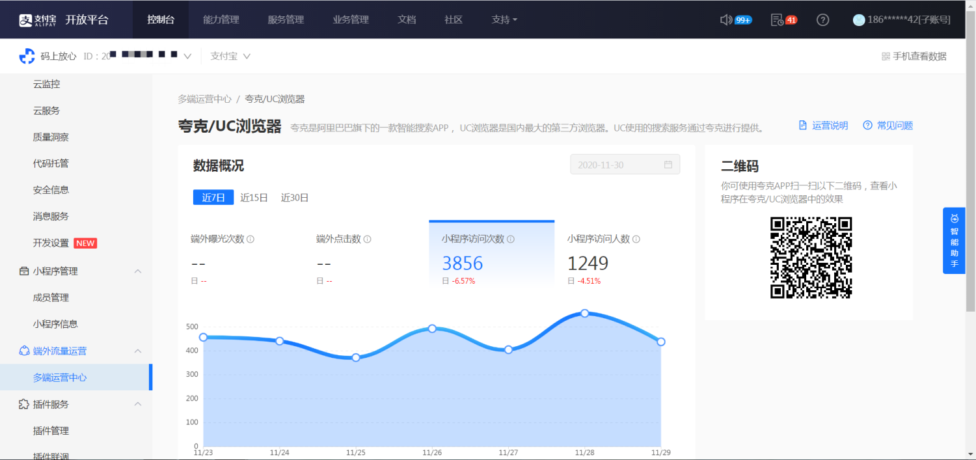Click the document icon next to 运营说明
This screenshot has width=976, height=460.
click(x=803, y=125)
